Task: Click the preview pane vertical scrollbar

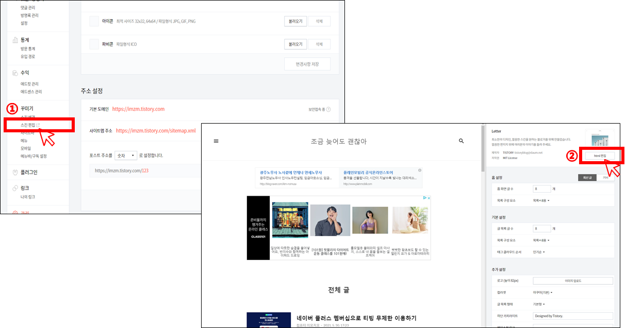Action: click(483, 147)
